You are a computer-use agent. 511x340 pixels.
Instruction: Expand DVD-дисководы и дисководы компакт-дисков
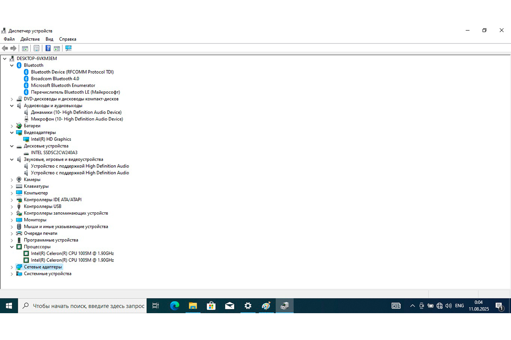click(x=12, y=99)
